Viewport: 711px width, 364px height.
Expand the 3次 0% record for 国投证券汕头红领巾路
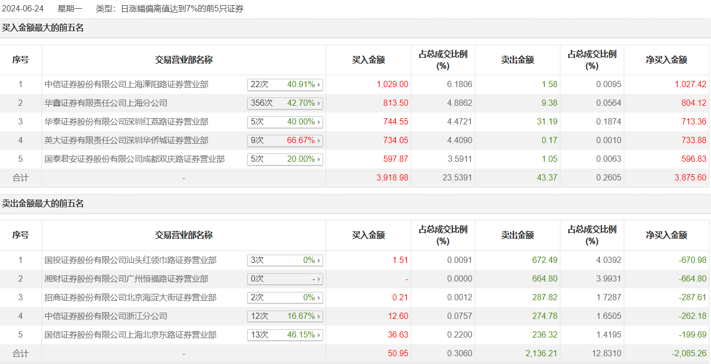point(285,260)
